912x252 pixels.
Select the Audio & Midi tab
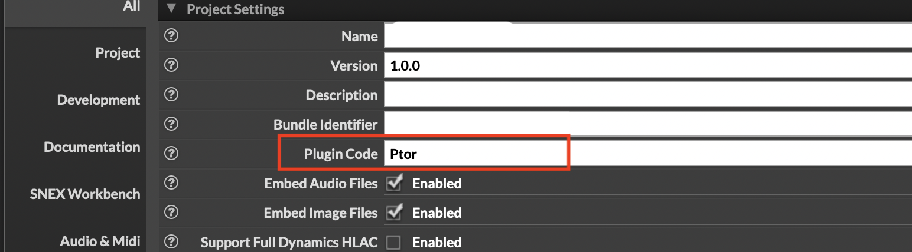click(x=100, y=241)
